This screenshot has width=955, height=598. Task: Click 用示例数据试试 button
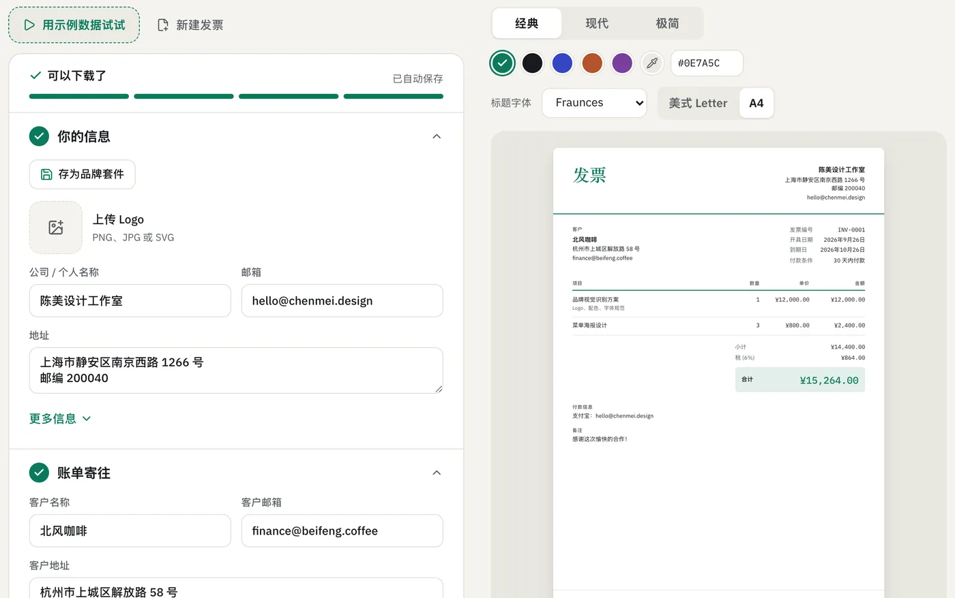point(74,25)
